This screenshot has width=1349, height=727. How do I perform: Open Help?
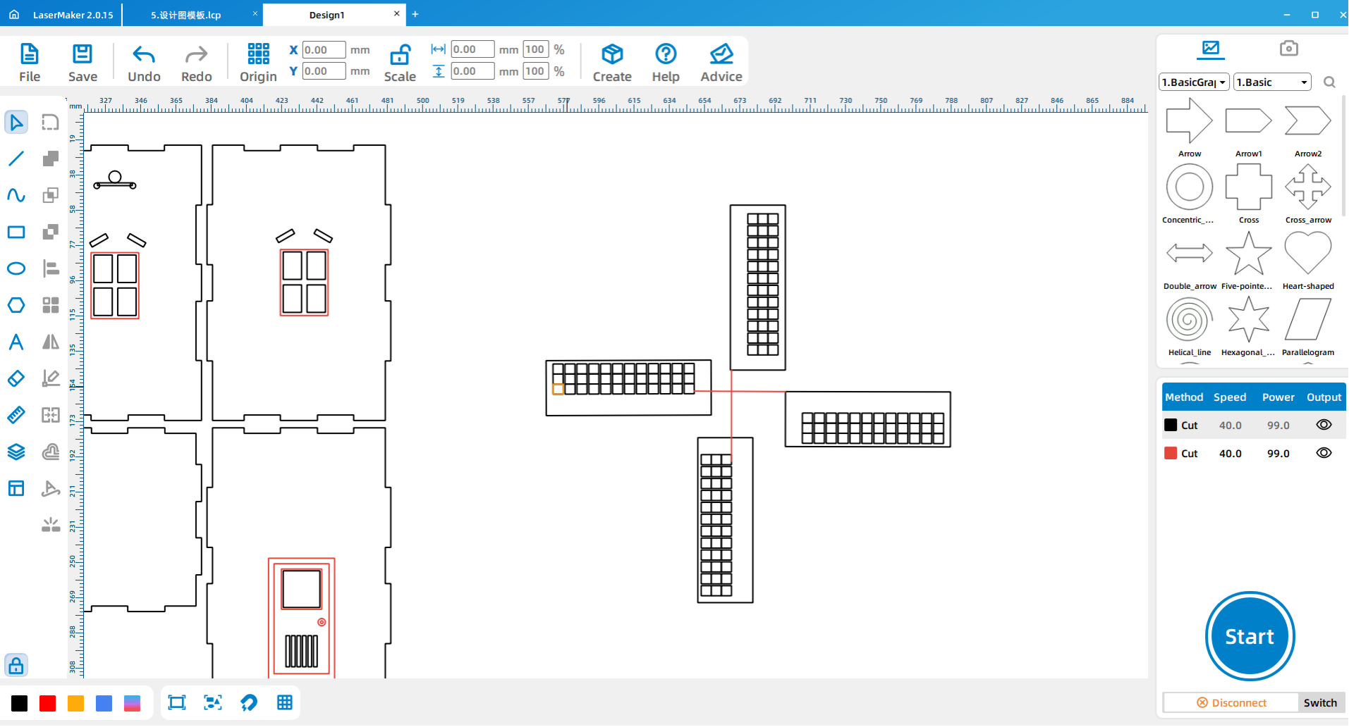(666, 63)
